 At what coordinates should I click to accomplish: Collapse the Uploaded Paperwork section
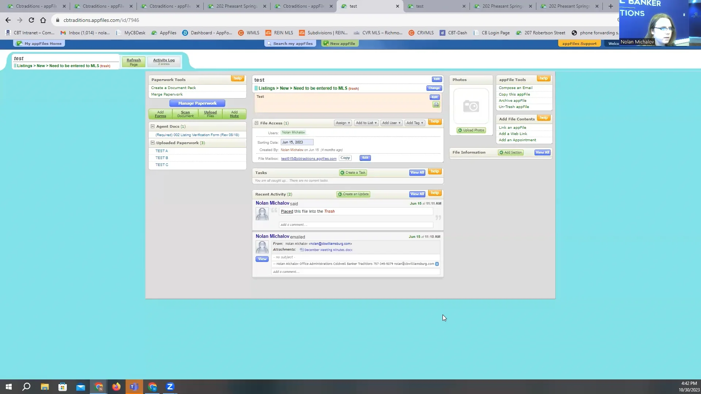click(153, 143)
